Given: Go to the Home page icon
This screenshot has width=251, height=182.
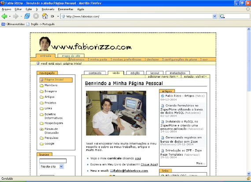Looking at the screenshot, I should point(45,16).
